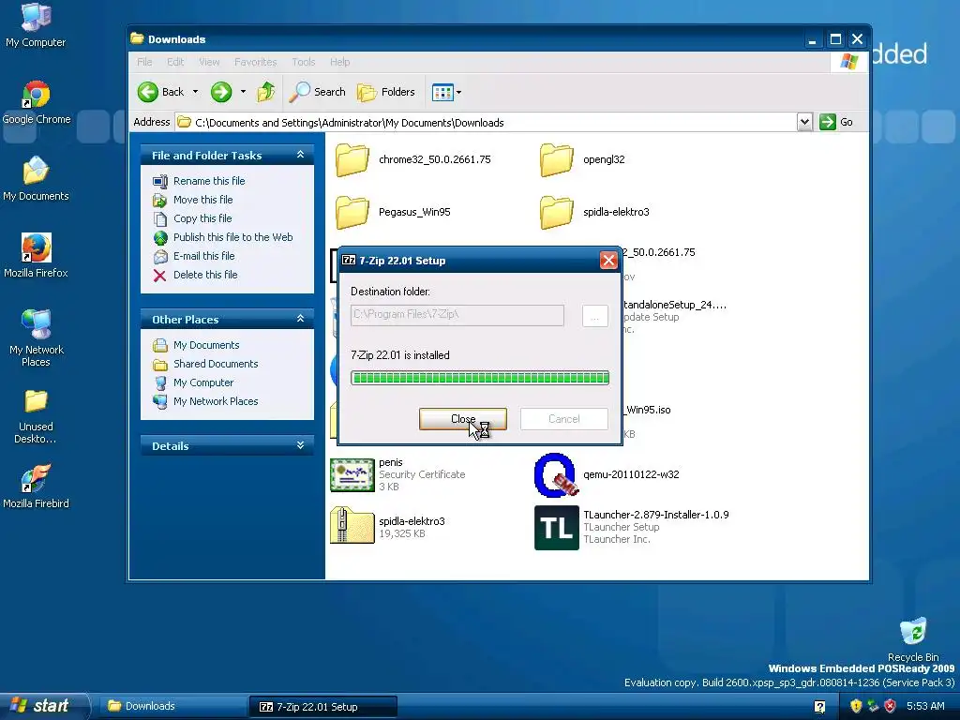Click E-mail this file link
This screenshot has width=960, height=720.
click(203, 256)
